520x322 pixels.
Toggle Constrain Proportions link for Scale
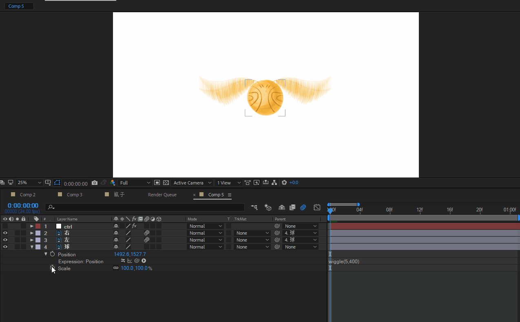click(116, 268)
